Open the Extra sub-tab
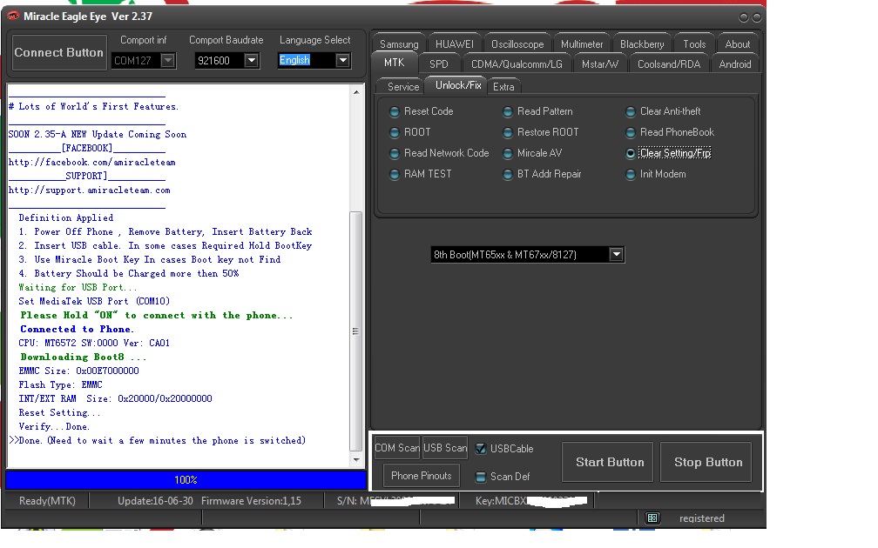 (x=503, y=86)
